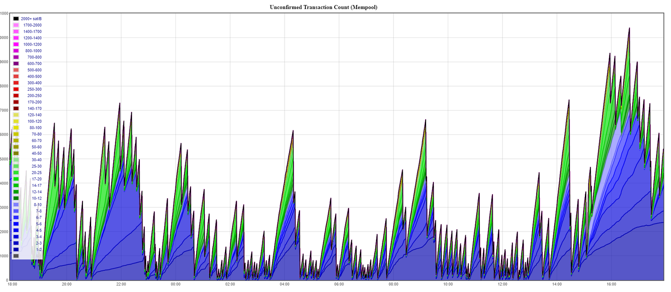Select the 170-200 legend label
671x292 pixels.
point(34,102)
